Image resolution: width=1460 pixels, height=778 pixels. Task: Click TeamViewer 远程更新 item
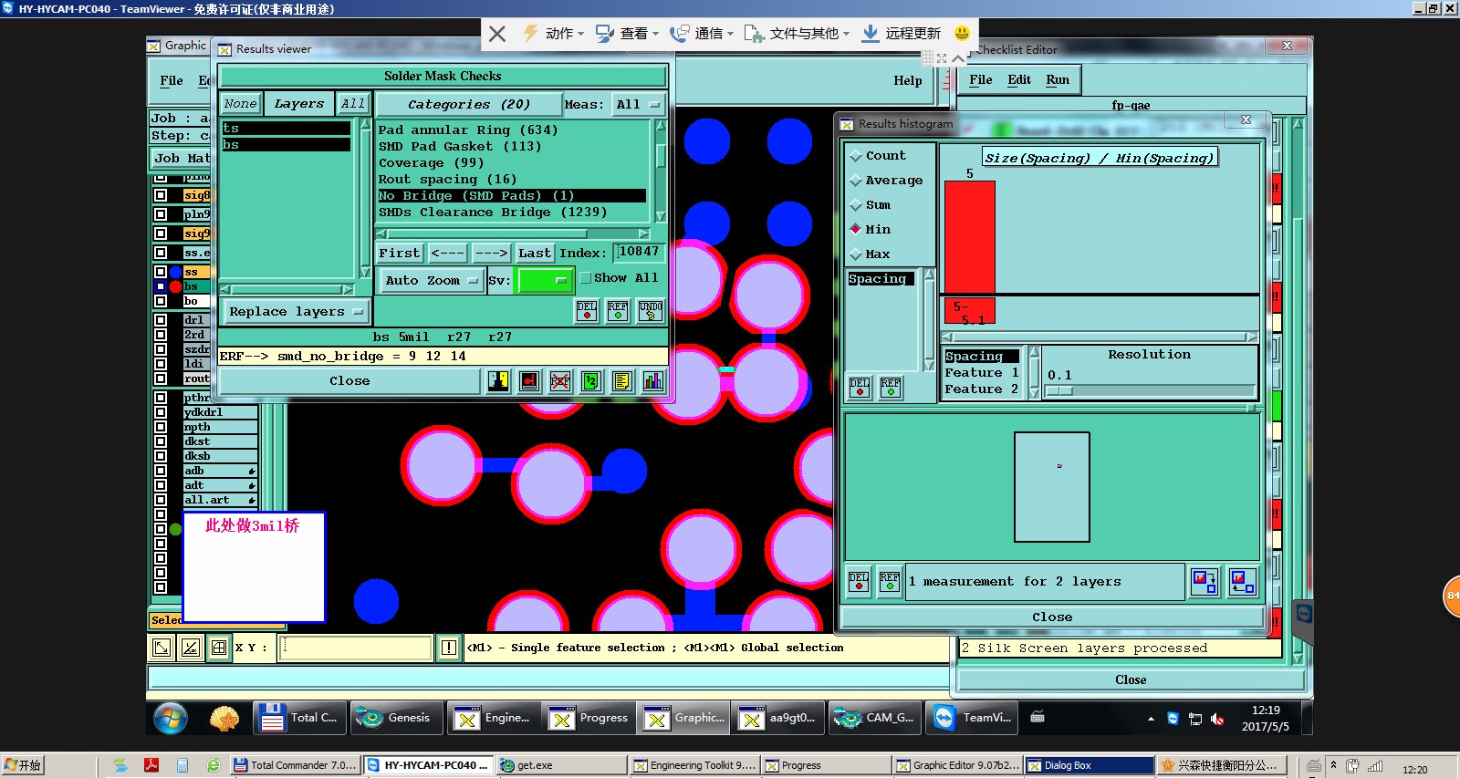click(902, 34)
